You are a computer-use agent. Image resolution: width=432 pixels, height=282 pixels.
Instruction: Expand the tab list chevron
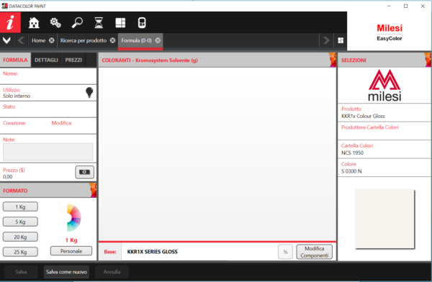[6, 40]
